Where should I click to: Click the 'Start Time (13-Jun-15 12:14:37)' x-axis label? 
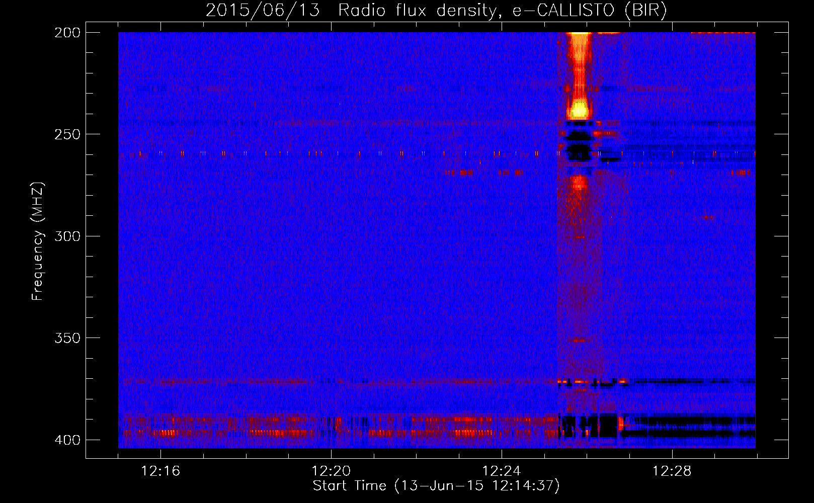click(436, 486)
